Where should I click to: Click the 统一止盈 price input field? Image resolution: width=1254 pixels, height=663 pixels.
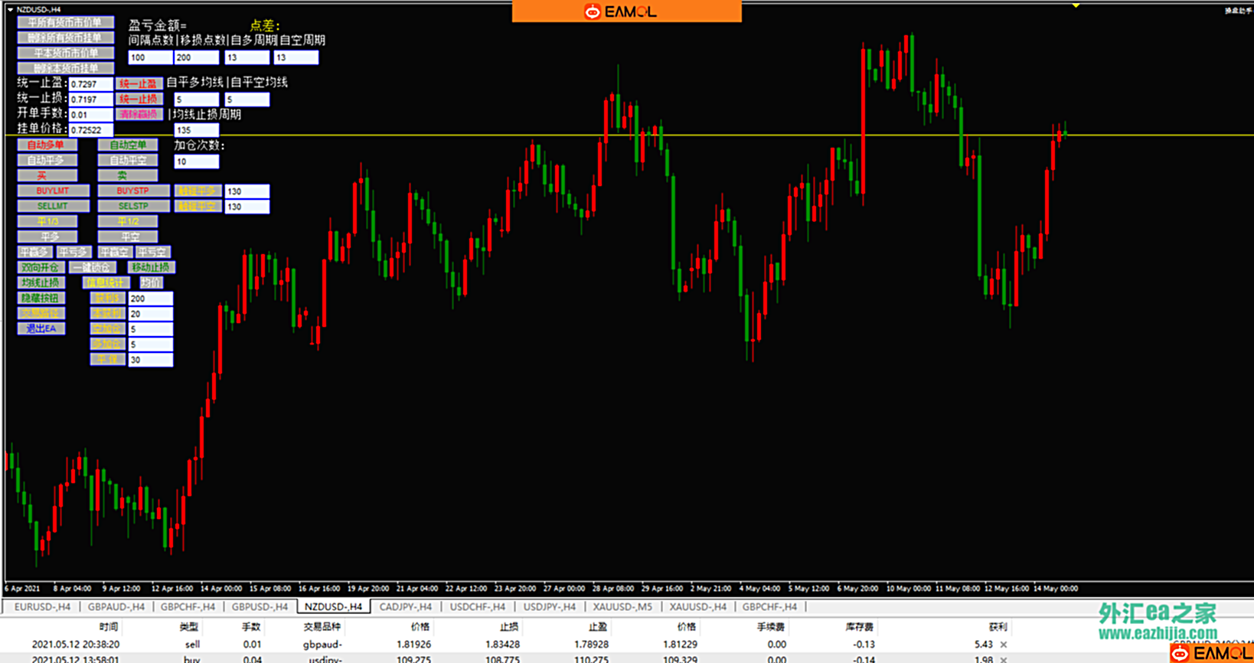90,84
